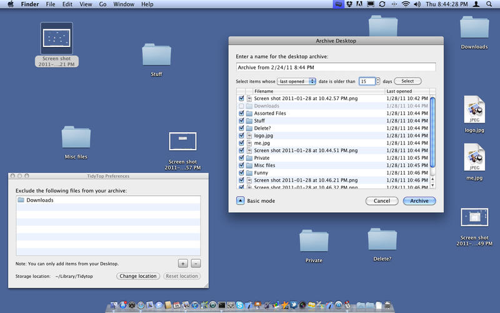Open the Go menu
The image size is (500, 313).
click(102, 4)
